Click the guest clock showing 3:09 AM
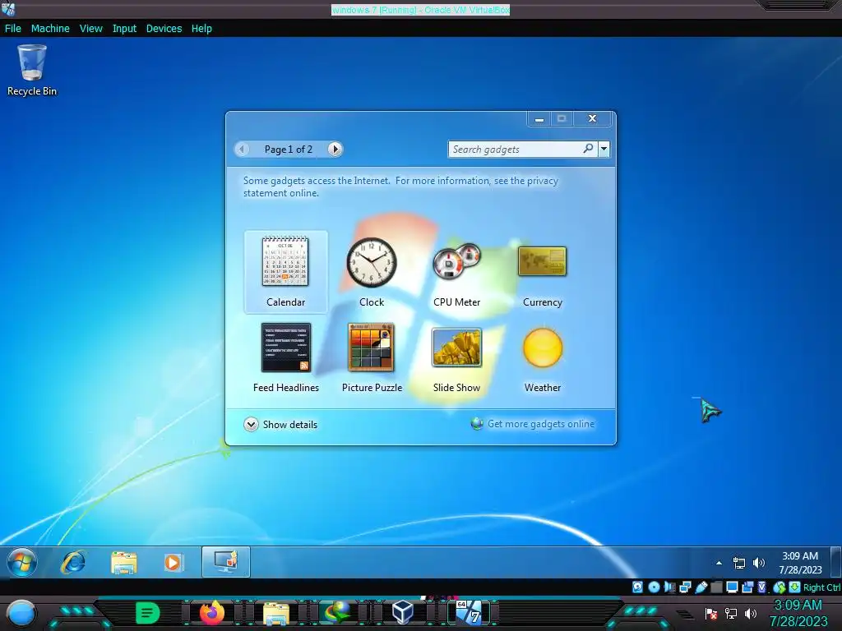This screenshot has height=631, width=842. point(800,563)
